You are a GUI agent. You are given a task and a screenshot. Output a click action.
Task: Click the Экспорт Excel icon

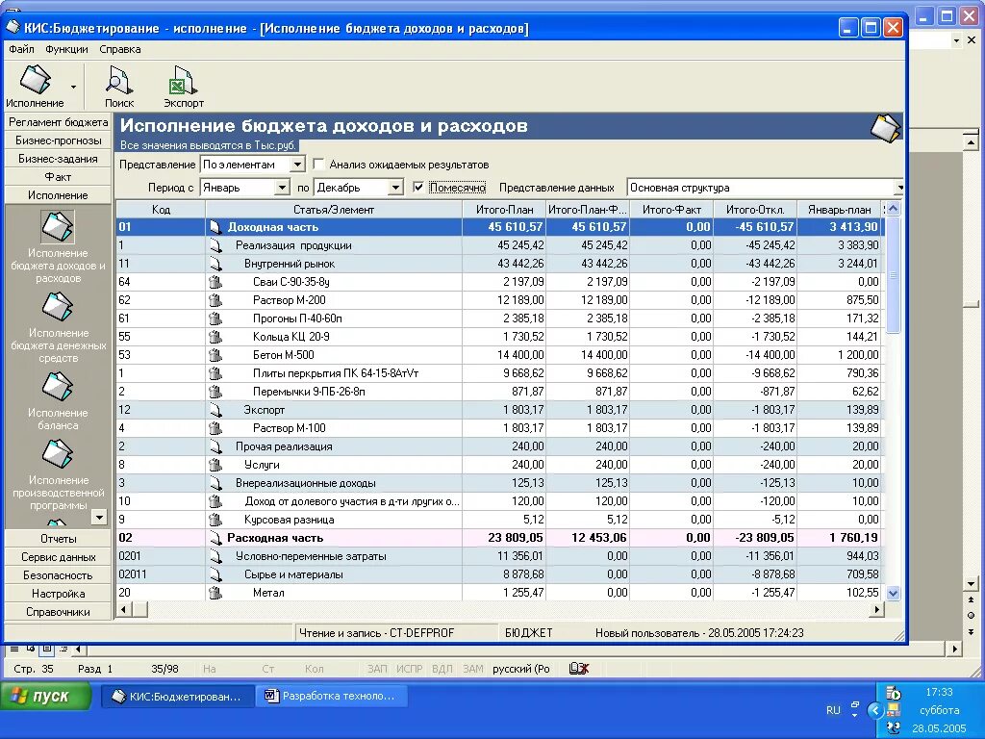point(184,81)
